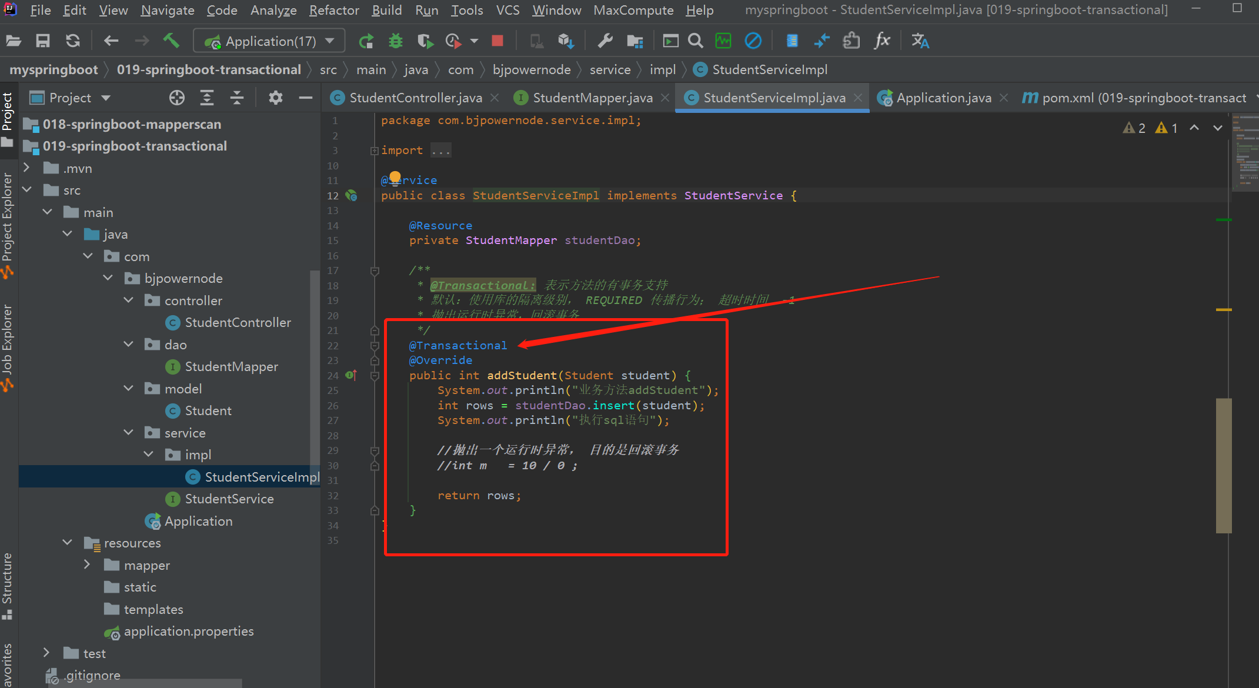Click the Build project hammer icon

point(171,41)
